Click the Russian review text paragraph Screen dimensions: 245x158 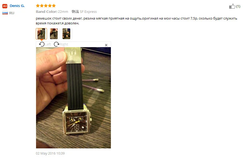click(x=137, y=21)
